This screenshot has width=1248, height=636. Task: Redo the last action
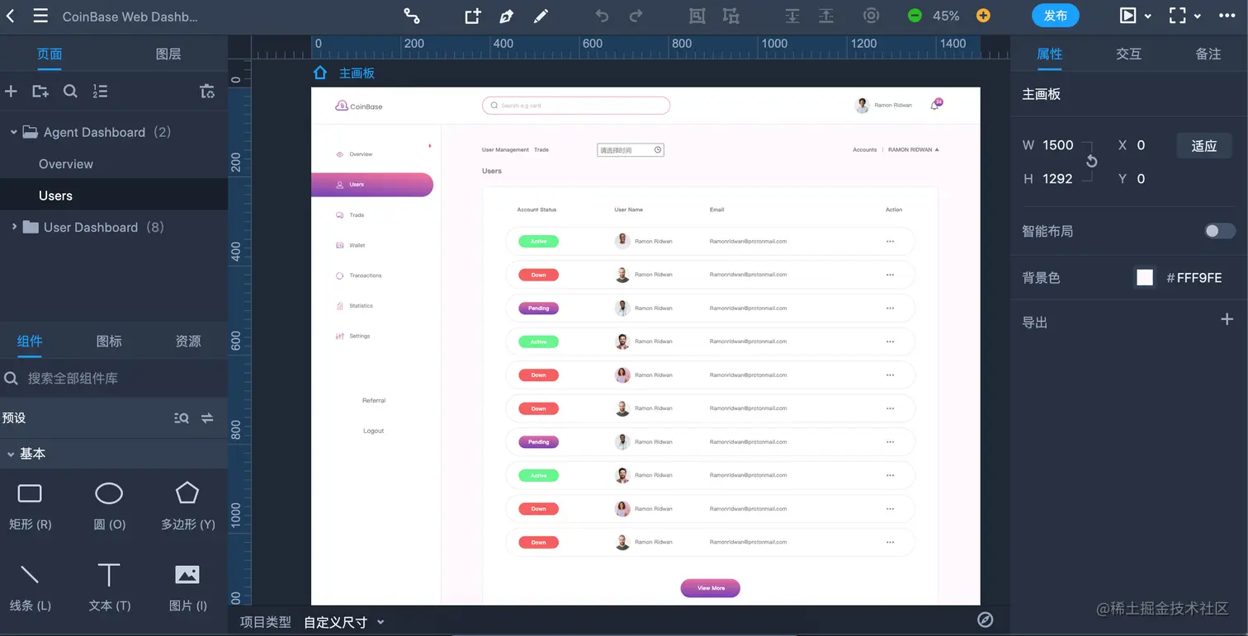[636, 16]
